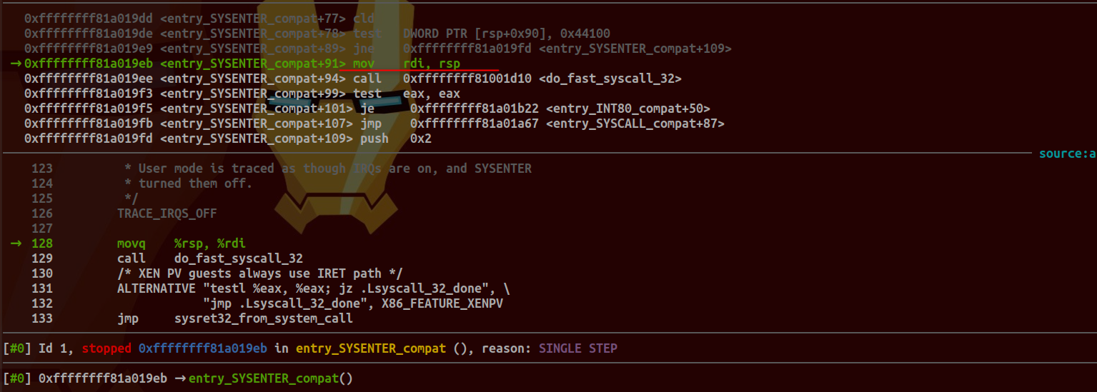Viewport: 1097px width, 392px height.
Task: Click source line number 129
Action: (42, 258)
